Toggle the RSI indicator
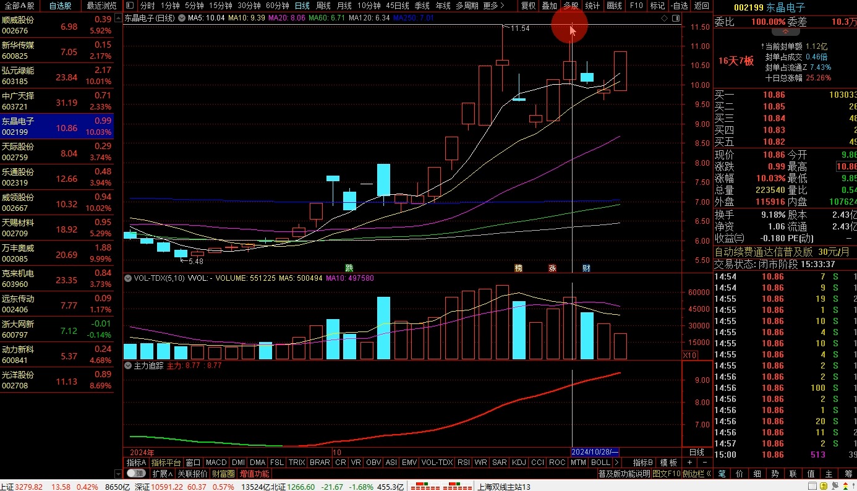Image resolution: width=857 pixels, height=491 pixels. click(464, 463)
